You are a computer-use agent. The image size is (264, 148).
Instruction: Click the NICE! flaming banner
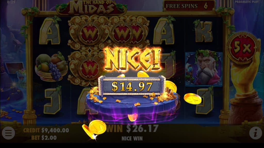(x=133, y=59)
